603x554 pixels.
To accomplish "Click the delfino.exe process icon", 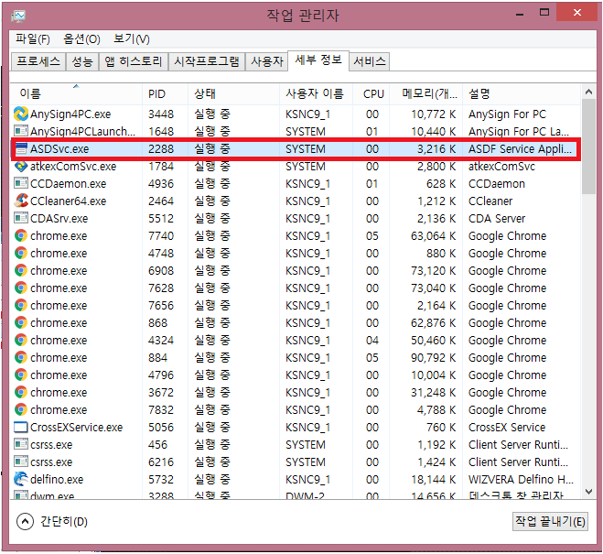I will click(21, 479).
